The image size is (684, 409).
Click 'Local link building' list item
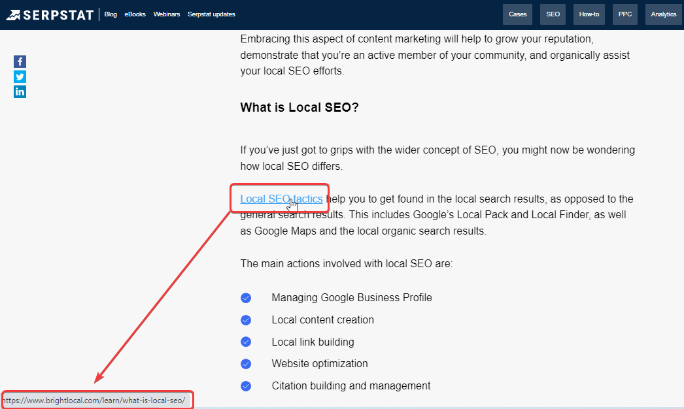coord(313,342)
